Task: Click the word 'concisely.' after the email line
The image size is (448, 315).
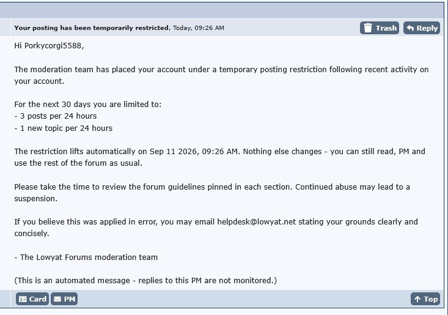Action: (32, 234)
